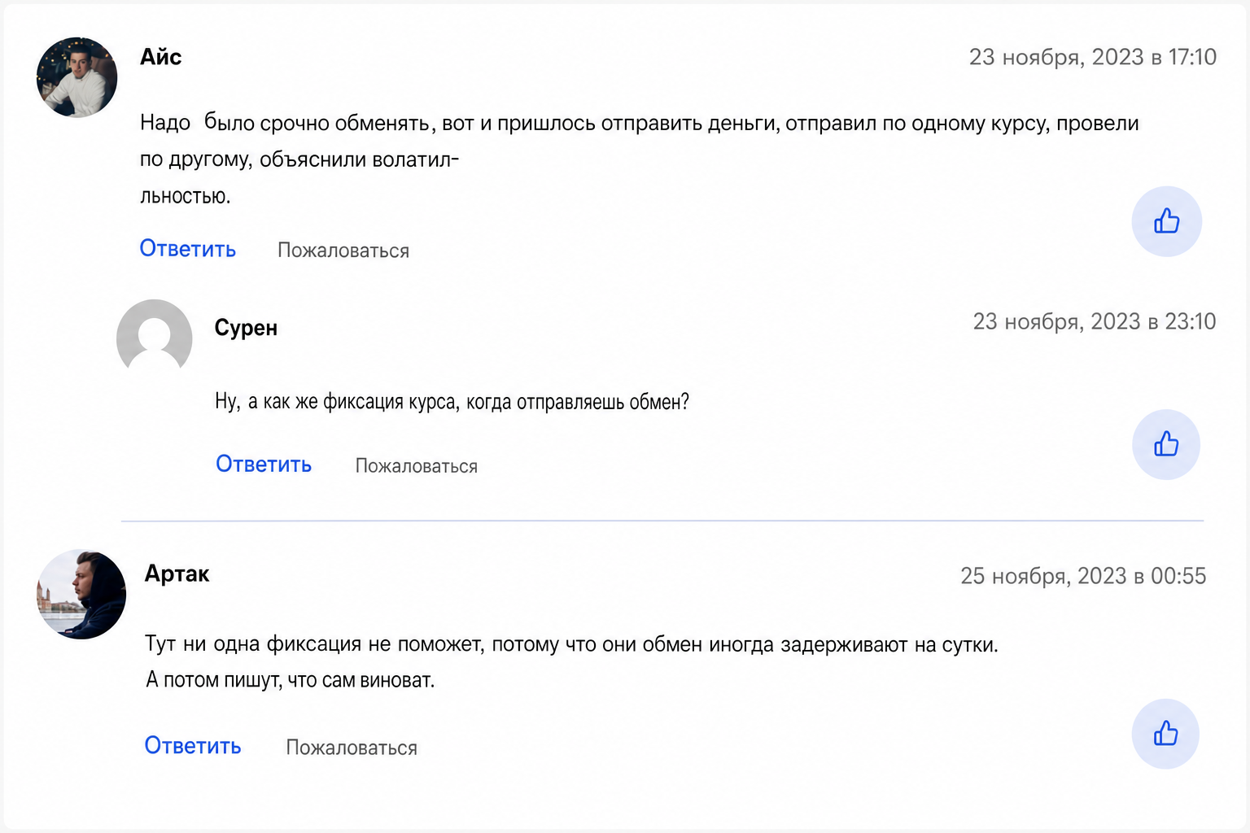Open Сурен's default gray avatar
Screen dimensions: 1250x833
(155, 337)
